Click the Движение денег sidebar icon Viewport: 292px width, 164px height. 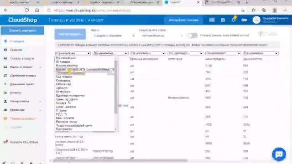5,84
